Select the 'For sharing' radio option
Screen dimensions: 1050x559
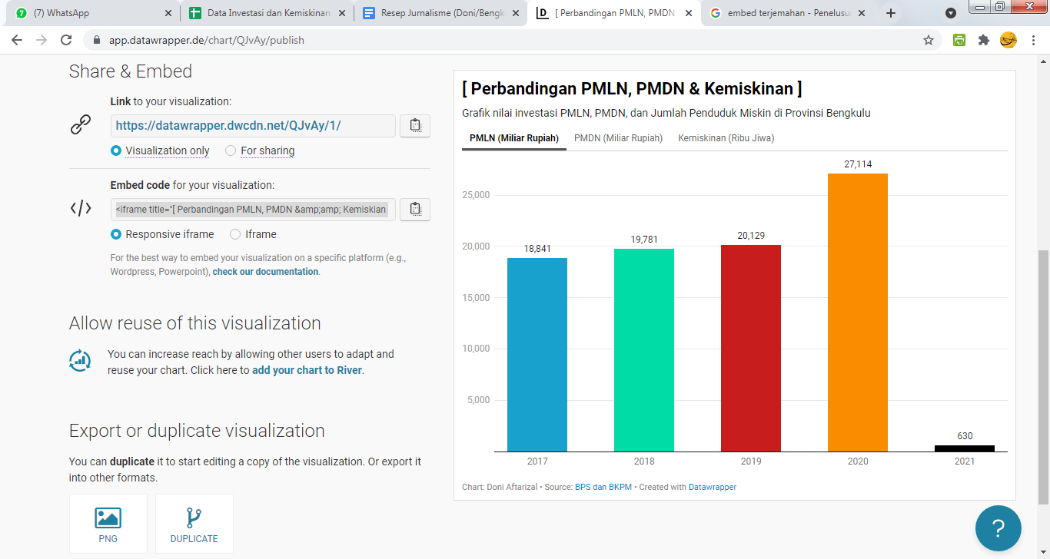coord(231,150)
